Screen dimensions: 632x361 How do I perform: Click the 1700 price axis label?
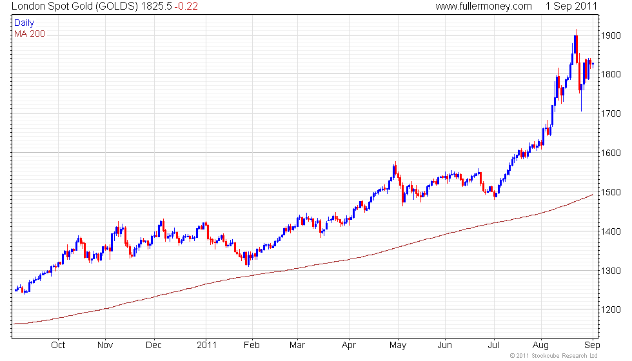click(611, 113)
